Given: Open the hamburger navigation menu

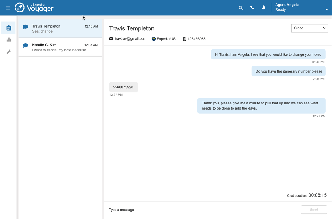Looking at the screenshot, I should (8, 8).
